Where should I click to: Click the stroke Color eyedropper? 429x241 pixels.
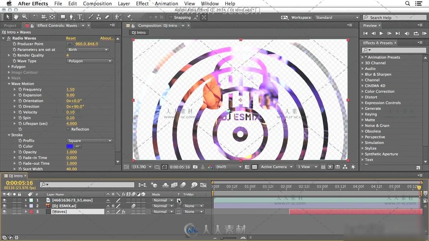click(78, 146)
